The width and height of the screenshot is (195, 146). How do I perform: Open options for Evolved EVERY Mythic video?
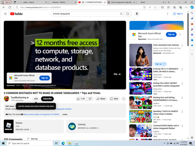[x=182, y=126]
